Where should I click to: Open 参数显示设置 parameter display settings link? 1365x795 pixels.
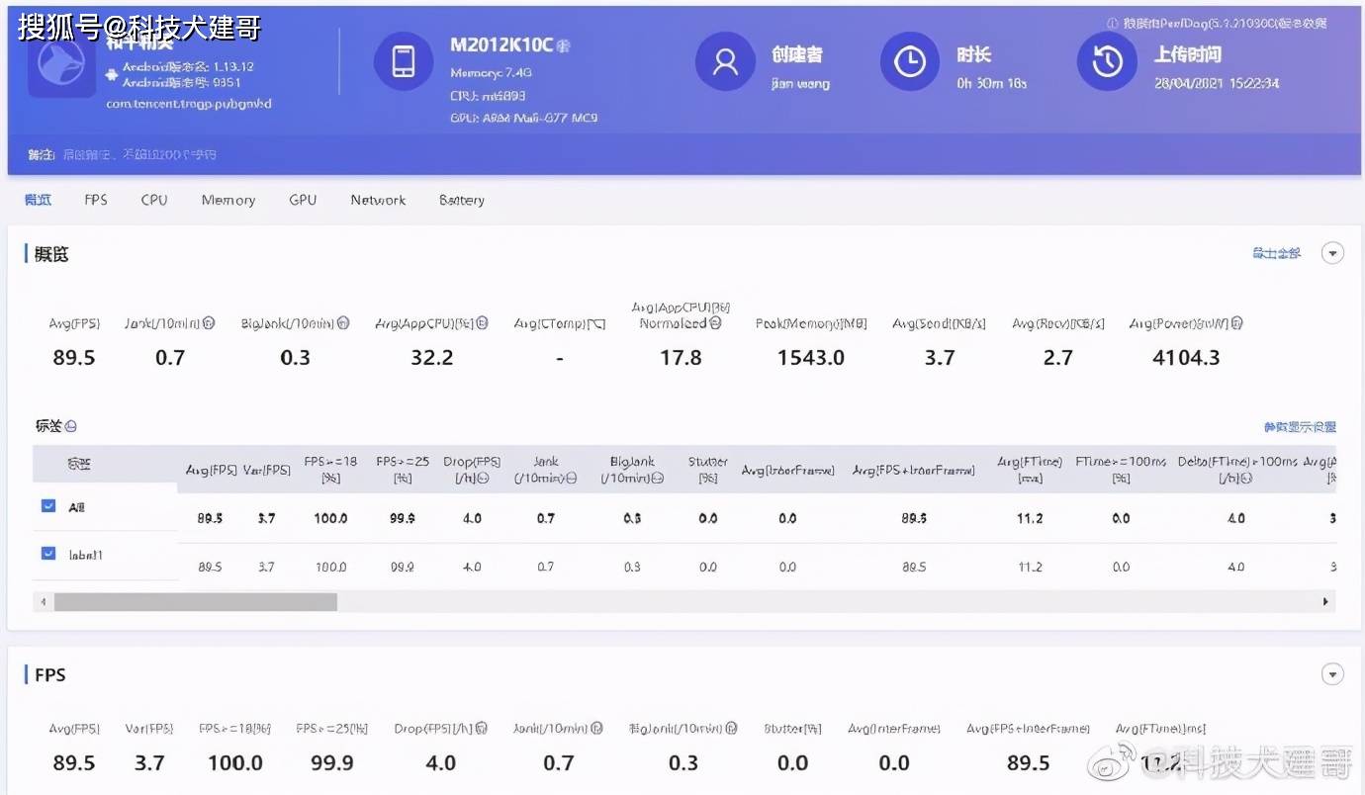[1300, 427]
